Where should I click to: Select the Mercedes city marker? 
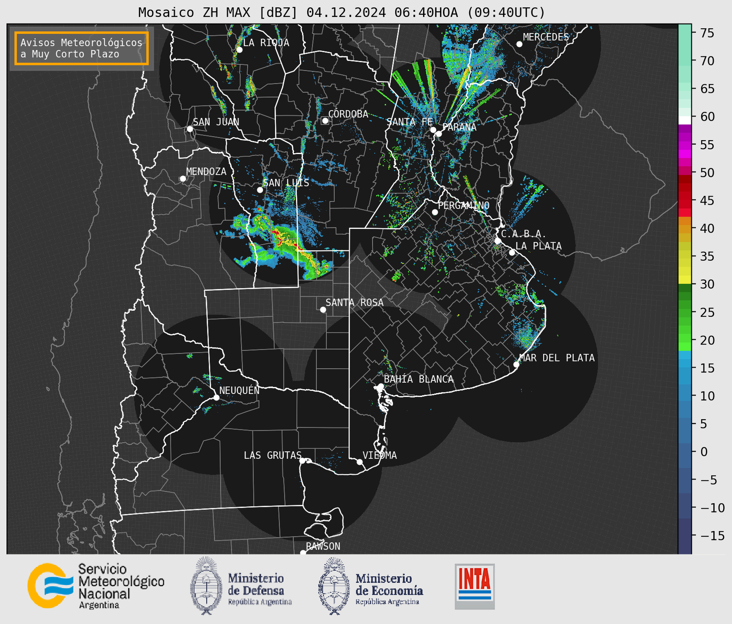click(519, 44)
